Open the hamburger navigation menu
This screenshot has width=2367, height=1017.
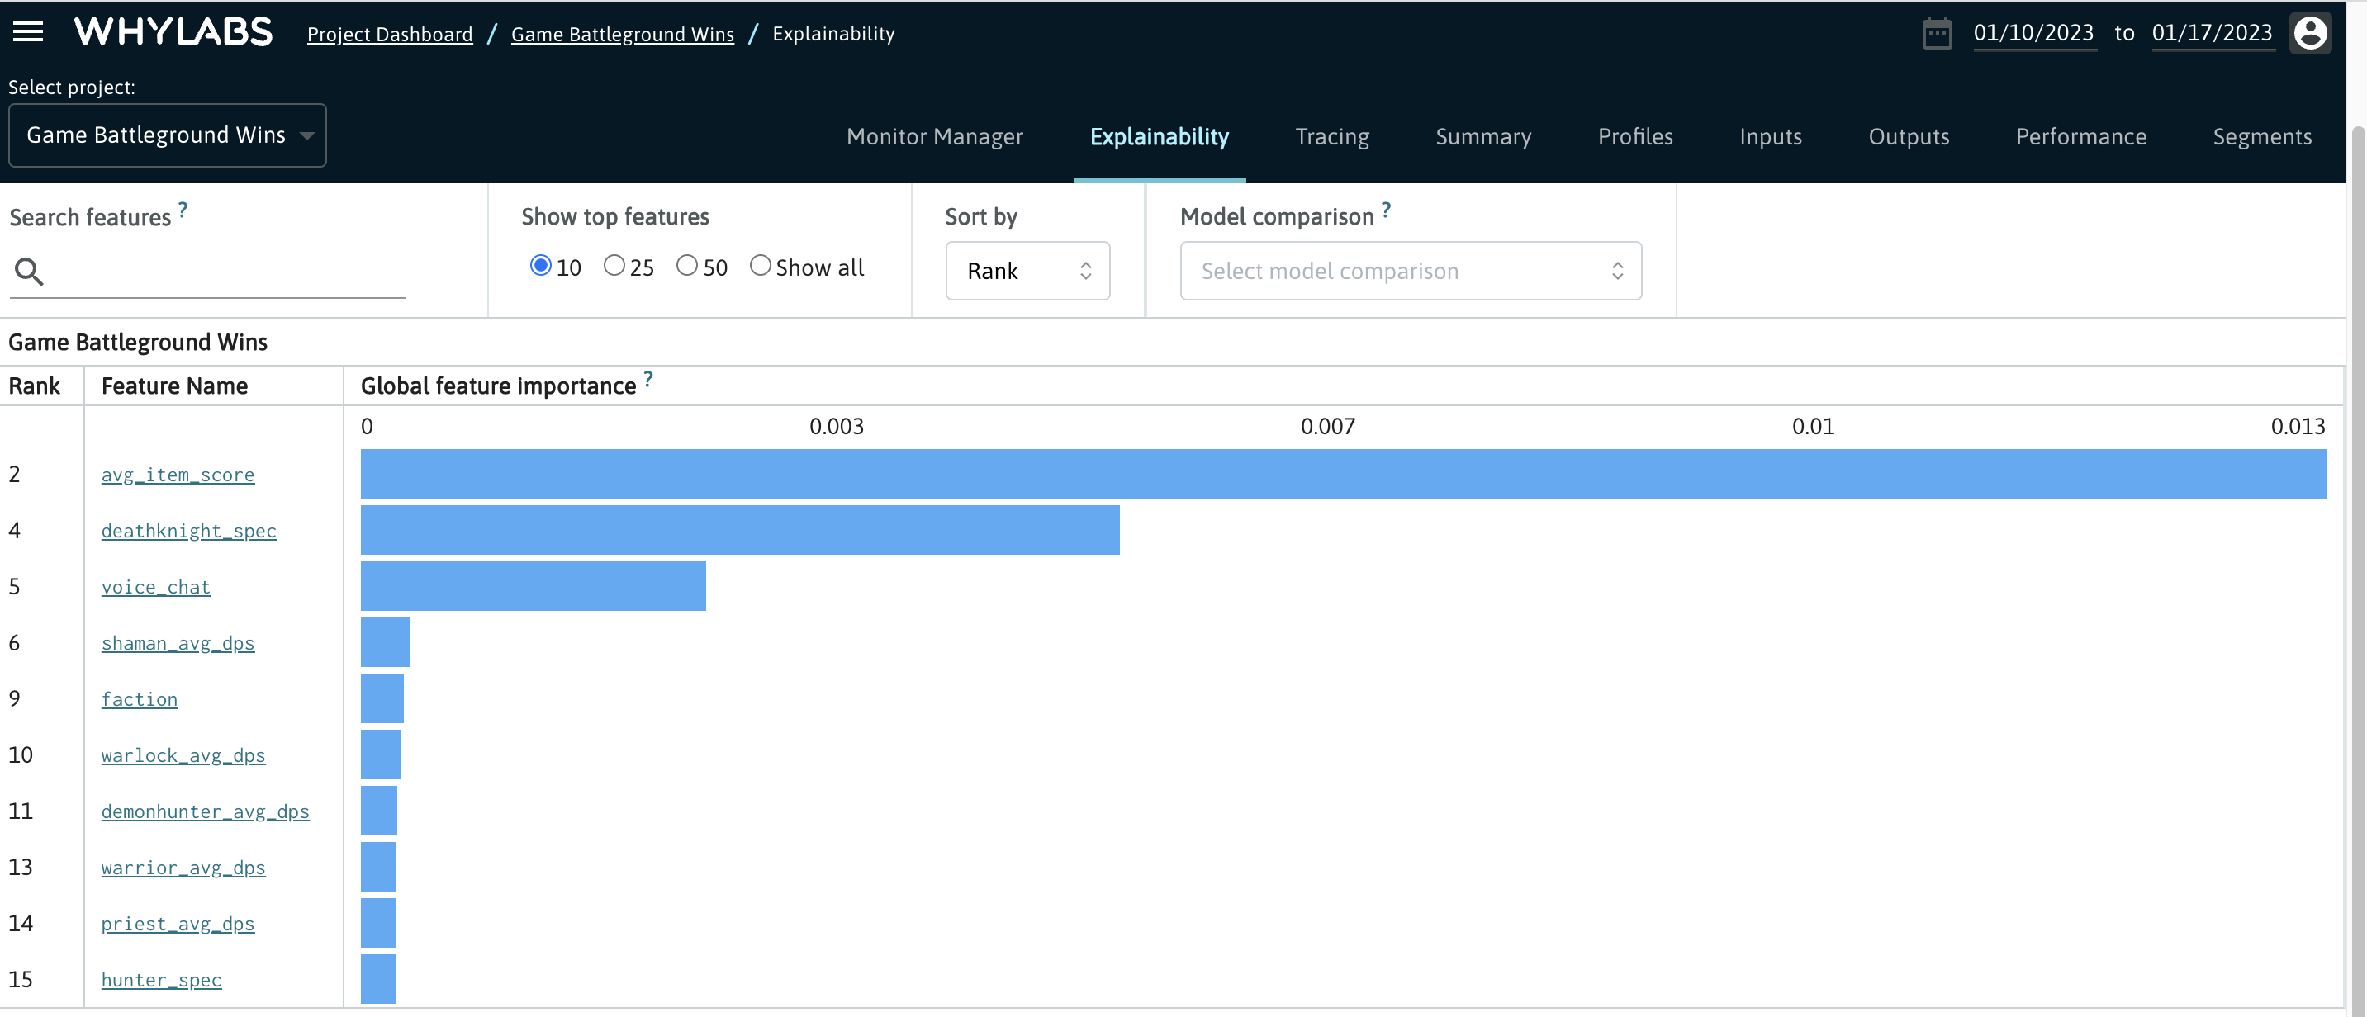coord(27,32)
